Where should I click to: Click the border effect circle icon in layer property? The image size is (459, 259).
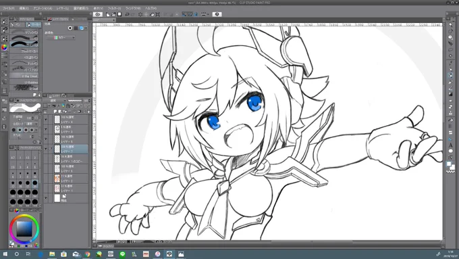point(70,28)
